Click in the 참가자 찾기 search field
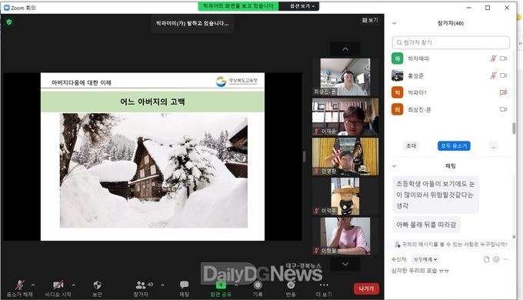 click(451, 43)
